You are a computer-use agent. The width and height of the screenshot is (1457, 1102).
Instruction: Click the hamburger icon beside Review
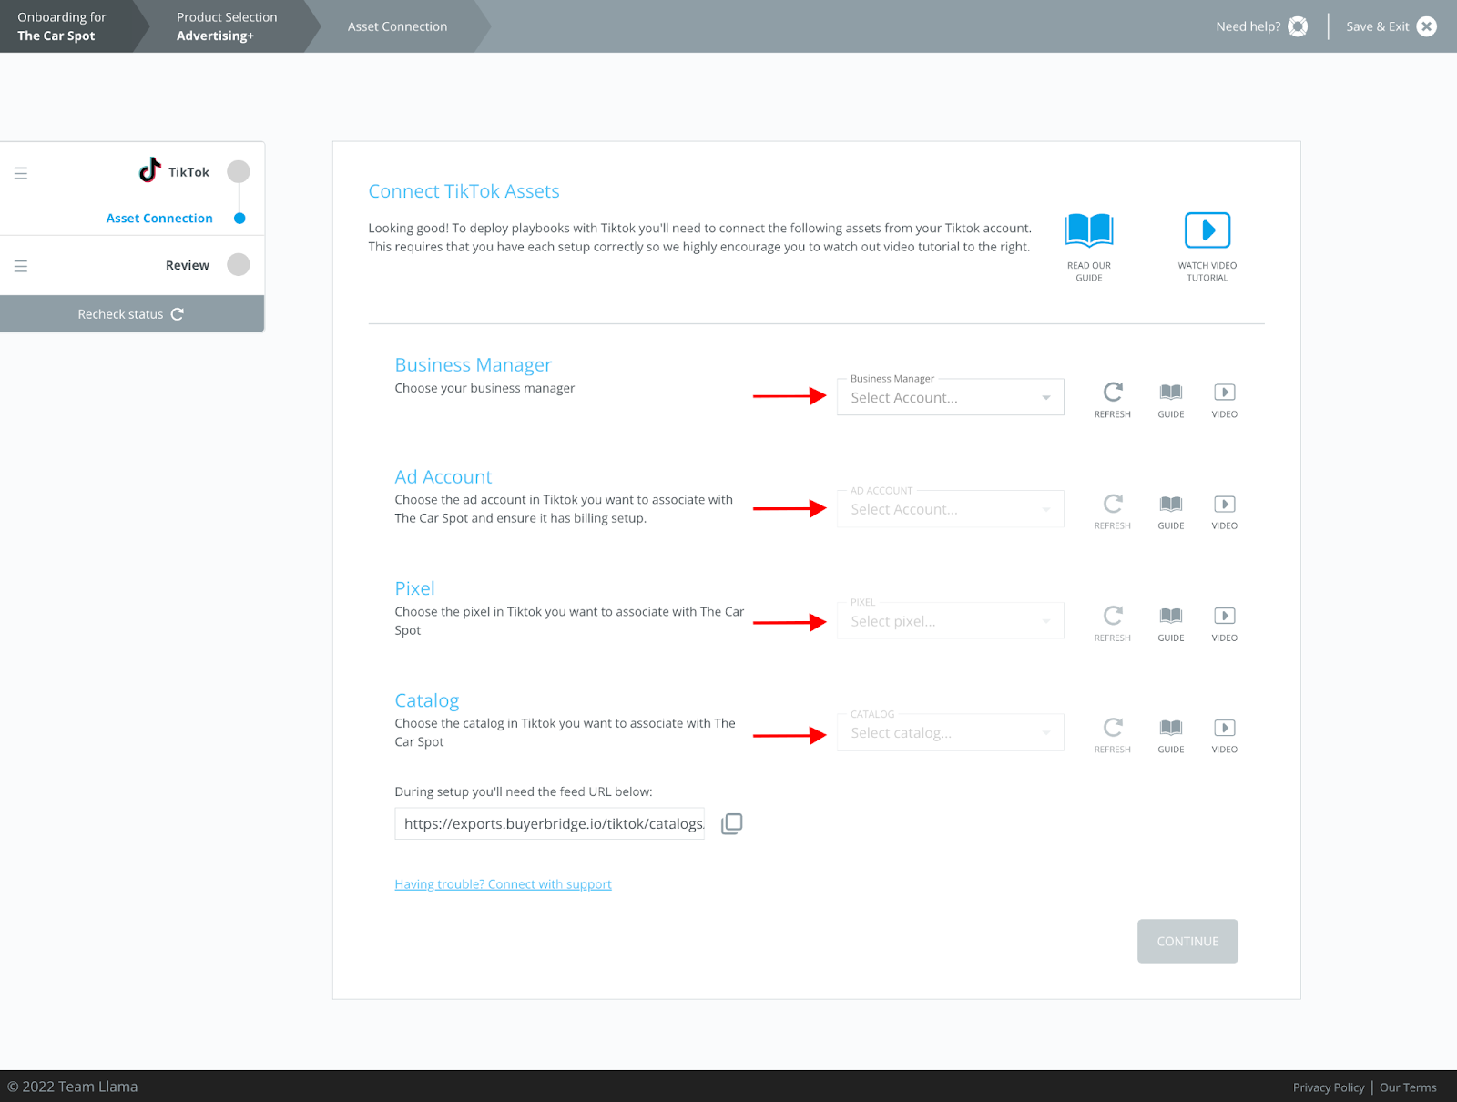point(21,266)
